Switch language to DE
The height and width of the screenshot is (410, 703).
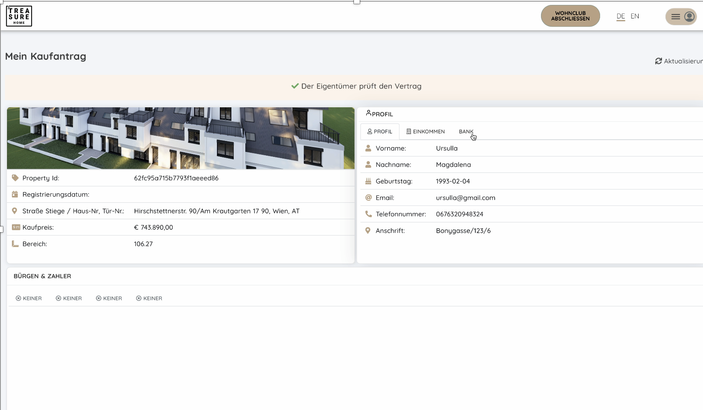click(x=621, y=16)
